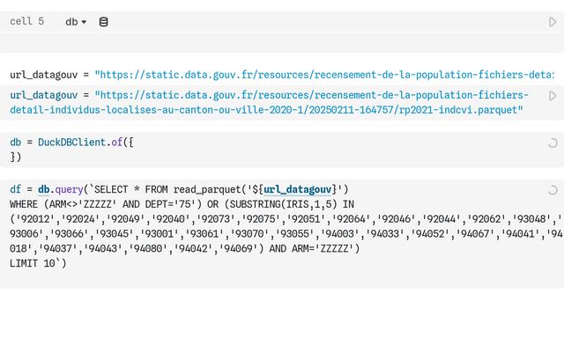Place cursor on the LIMIT 10 line
Viewport: 564px width, 352px height.
tap(35, 263)
